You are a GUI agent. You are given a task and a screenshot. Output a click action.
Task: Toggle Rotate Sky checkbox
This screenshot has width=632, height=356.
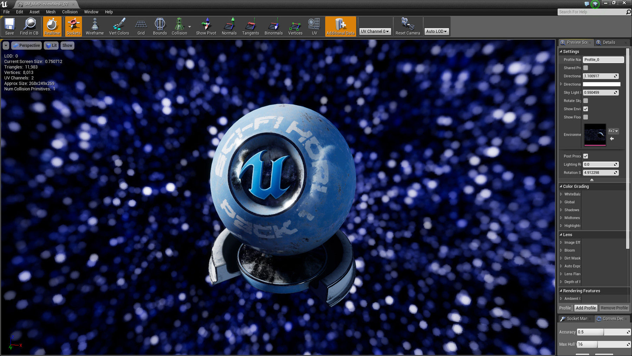[586, 101]
